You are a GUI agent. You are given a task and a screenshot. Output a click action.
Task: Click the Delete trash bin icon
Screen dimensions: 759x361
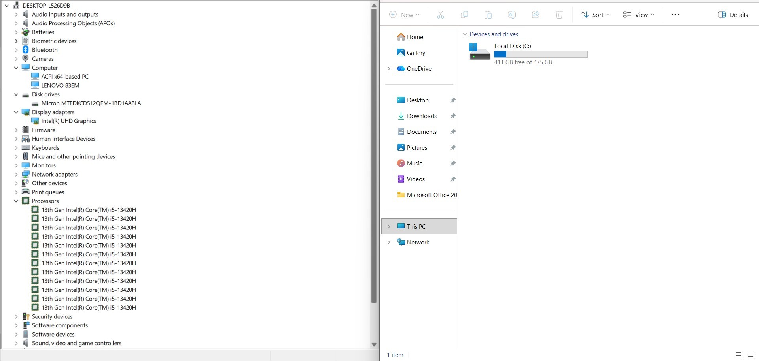(x=559, y=15)
